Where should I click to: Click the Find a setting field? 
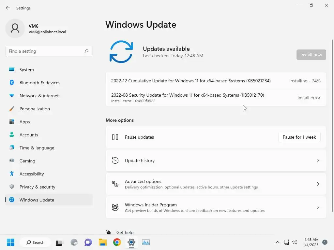(49, 51)
